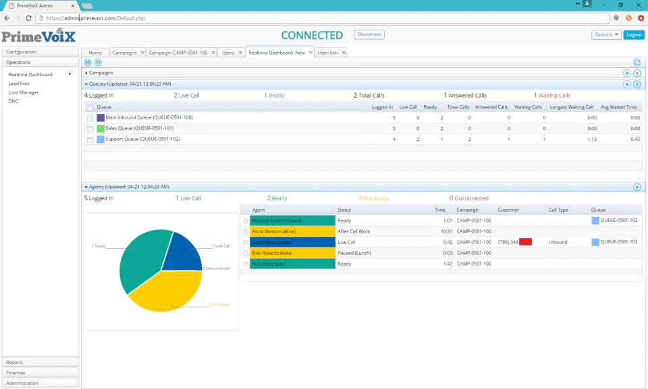Click the Disconnect button
This screenshot has height=389, width=648.
coord(369,34)
